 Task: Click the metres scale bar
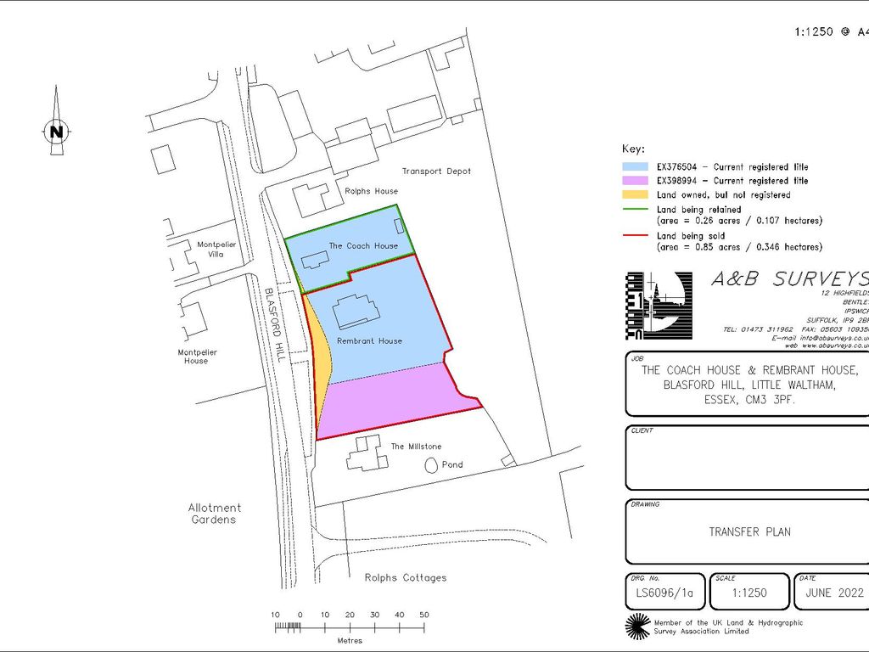coord(350,628)
